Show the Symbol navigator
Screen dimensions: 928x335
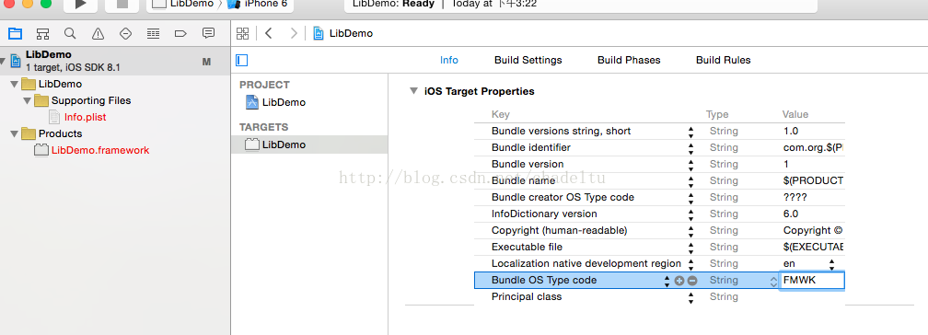(x=42, y=33)
